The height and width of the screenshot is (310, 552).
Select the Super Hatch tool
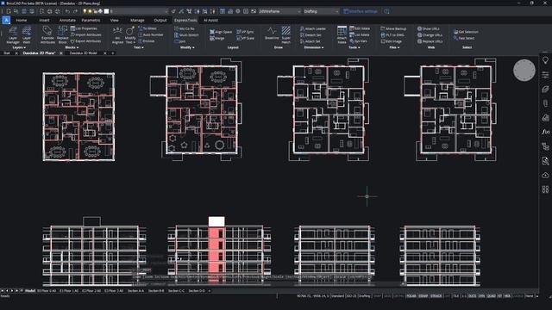tap(285, 34)
